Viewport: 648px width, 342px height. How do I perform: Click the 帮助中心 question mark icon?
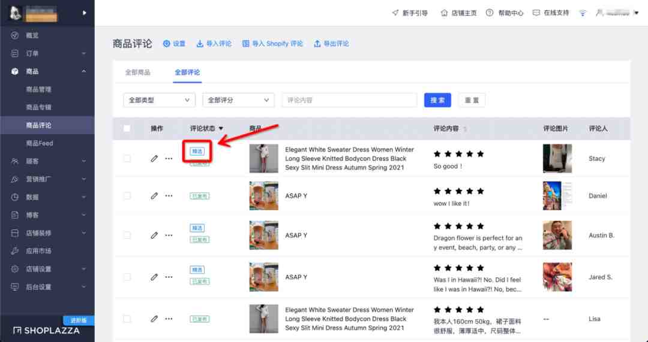pos(490,13)
